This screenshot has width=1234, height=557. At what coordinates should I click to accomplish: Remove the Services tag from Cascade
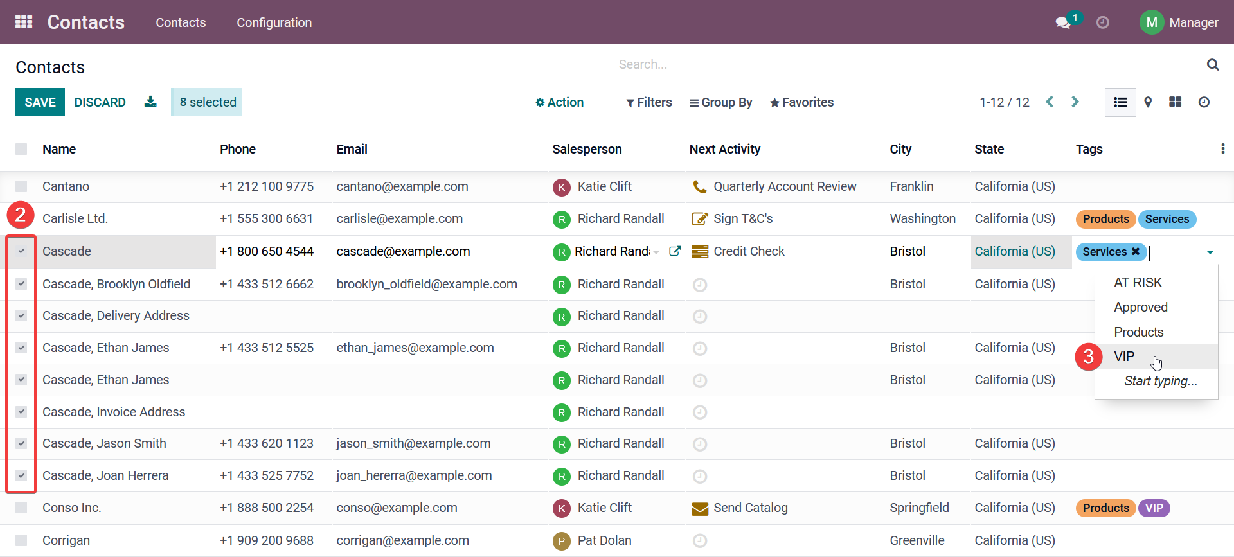pos(1136,251)
